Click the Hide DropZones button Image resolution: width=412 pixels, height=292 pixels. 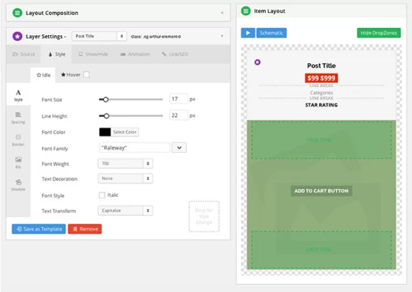pyautogui.click(x=379, y=33)
